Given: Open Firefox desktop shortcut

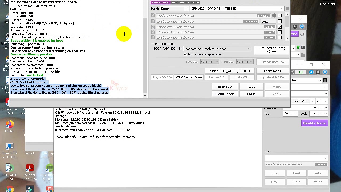Looking at the screenshot, I should tap(10, 126).
